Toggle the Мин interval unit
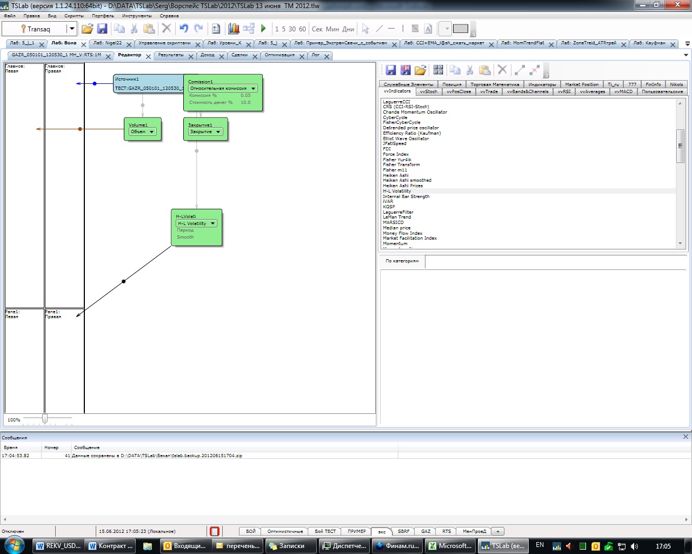Viewport: 692px width, 554px height. (332, 29)
